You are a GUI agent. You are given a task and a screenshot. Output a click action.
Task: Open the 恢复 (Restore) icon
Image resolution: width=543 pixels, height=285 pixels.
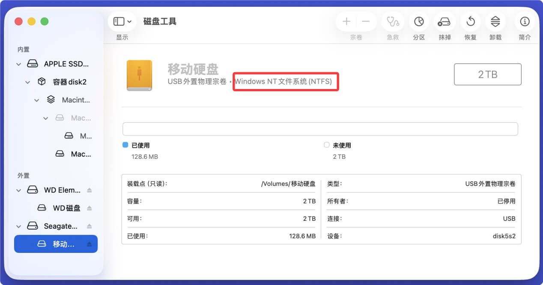470,21
